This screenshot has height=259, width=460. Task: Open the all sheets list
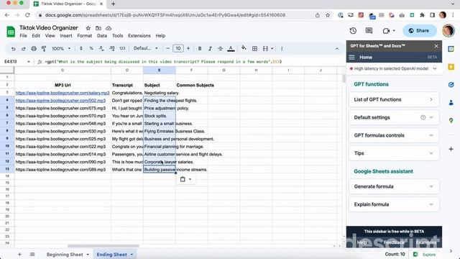pyautogui.click(x=32, y=255)
